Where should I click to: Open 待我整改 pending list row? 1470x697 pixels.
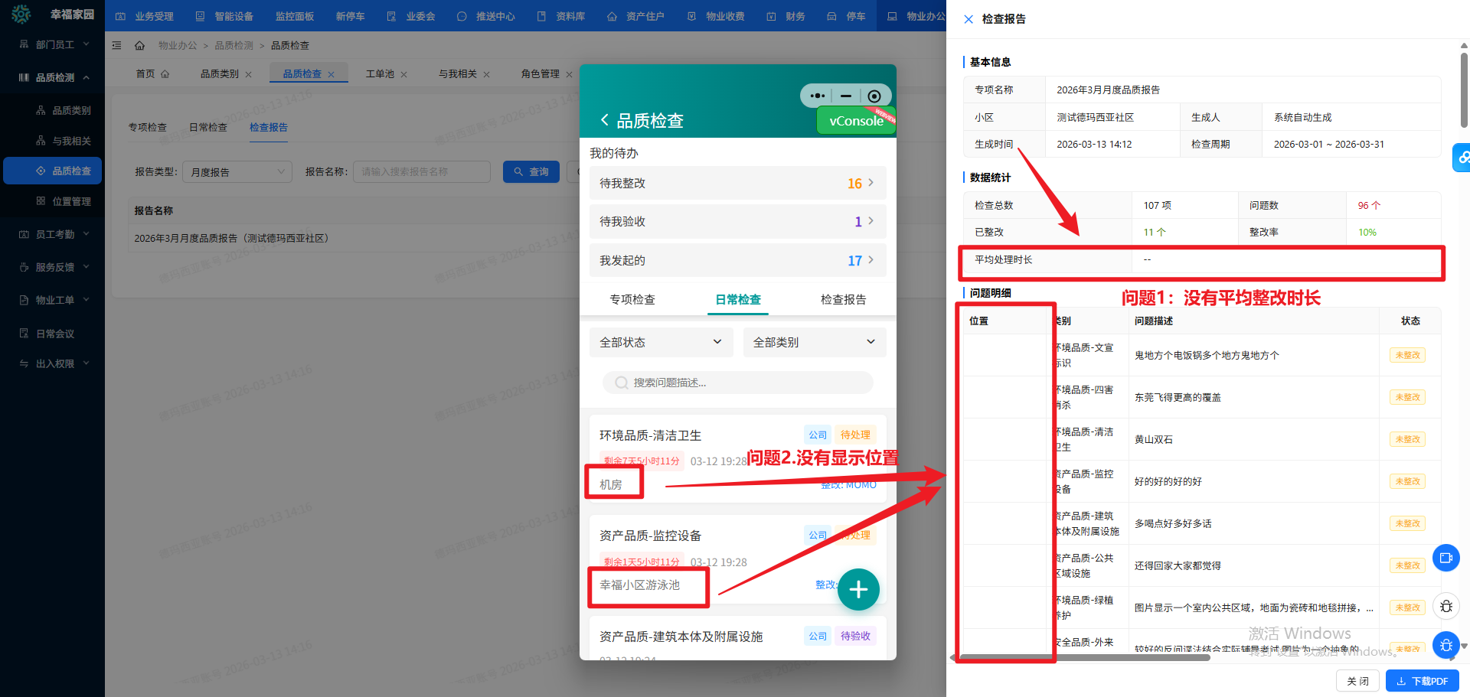point(737,184)
